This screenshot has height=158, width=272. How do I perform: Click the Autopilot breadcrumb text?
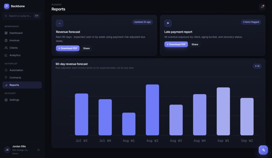click(x=56, y=4)
